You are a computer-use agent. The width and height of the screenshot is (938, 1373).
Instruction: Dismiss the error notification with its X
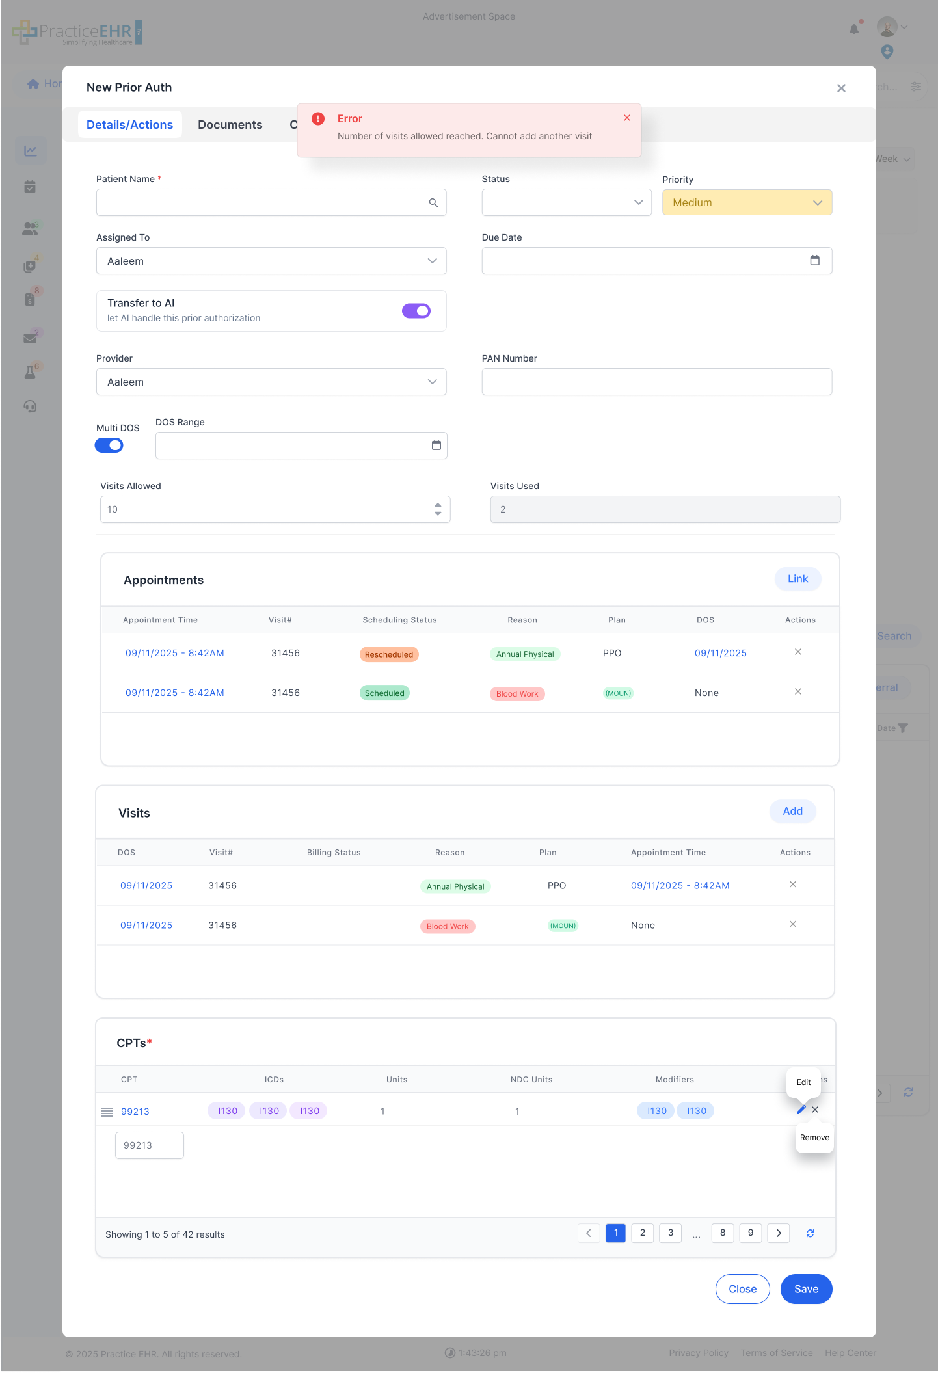626,118
